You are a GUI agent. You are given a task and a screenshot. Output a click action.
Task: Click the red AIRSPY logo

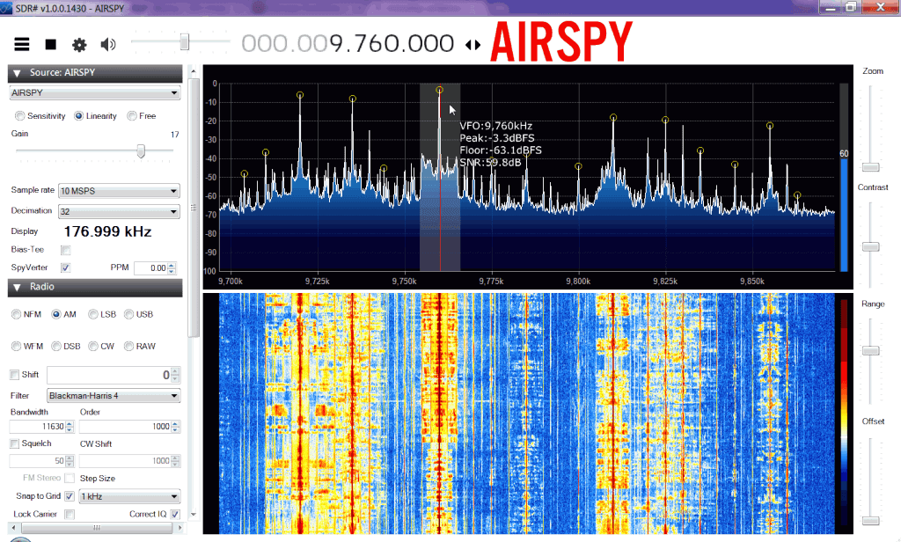pos(560,41)
